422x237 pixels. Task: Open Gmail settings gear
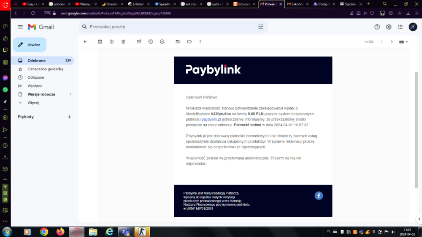(389, 27)
